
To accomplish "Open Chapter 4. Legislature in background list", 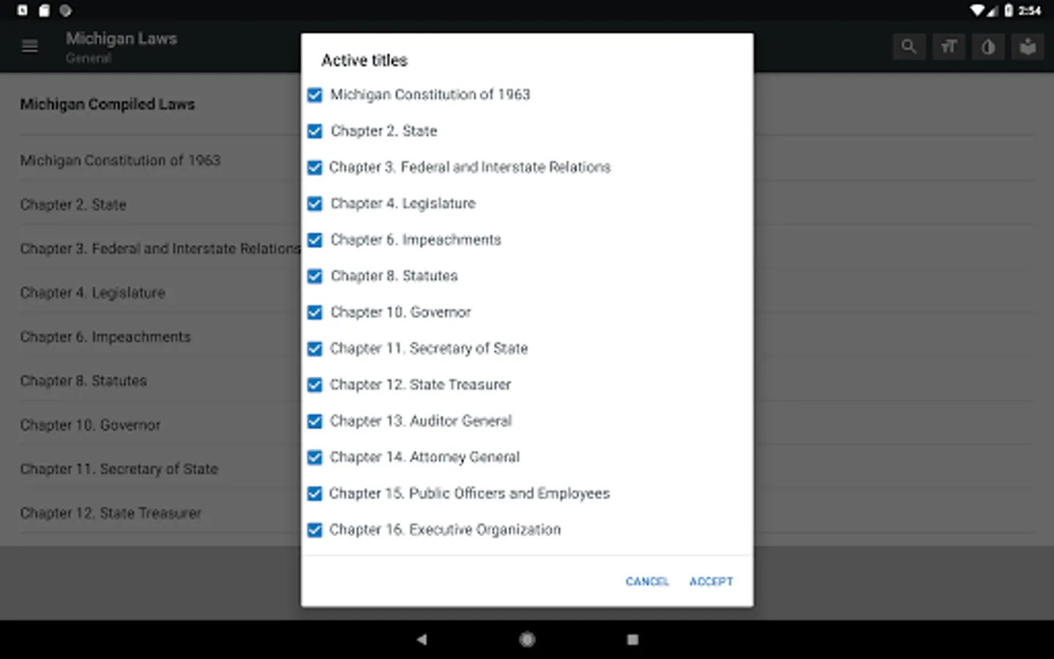I will [x=92, y=293].
